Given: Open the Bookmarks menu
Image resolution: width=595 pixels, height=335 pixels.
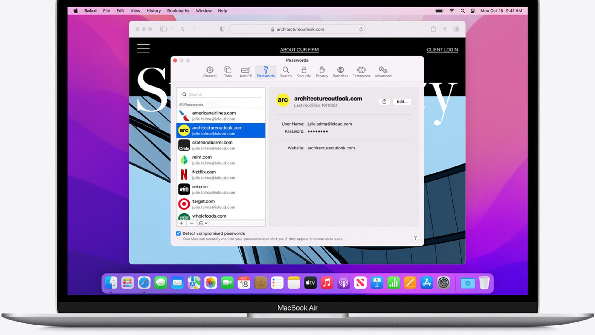Looking at the screenshot, I should [178, 10].
